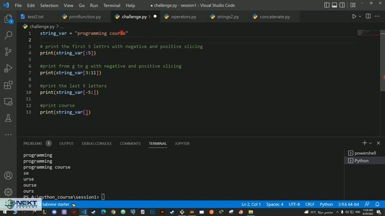Open Customize Layout control
The image size is (385, 216).
(x=353, y=5)
